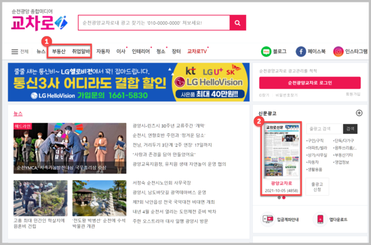Click the 회원가입 link

pyautogui.click(x=353, y=94)
